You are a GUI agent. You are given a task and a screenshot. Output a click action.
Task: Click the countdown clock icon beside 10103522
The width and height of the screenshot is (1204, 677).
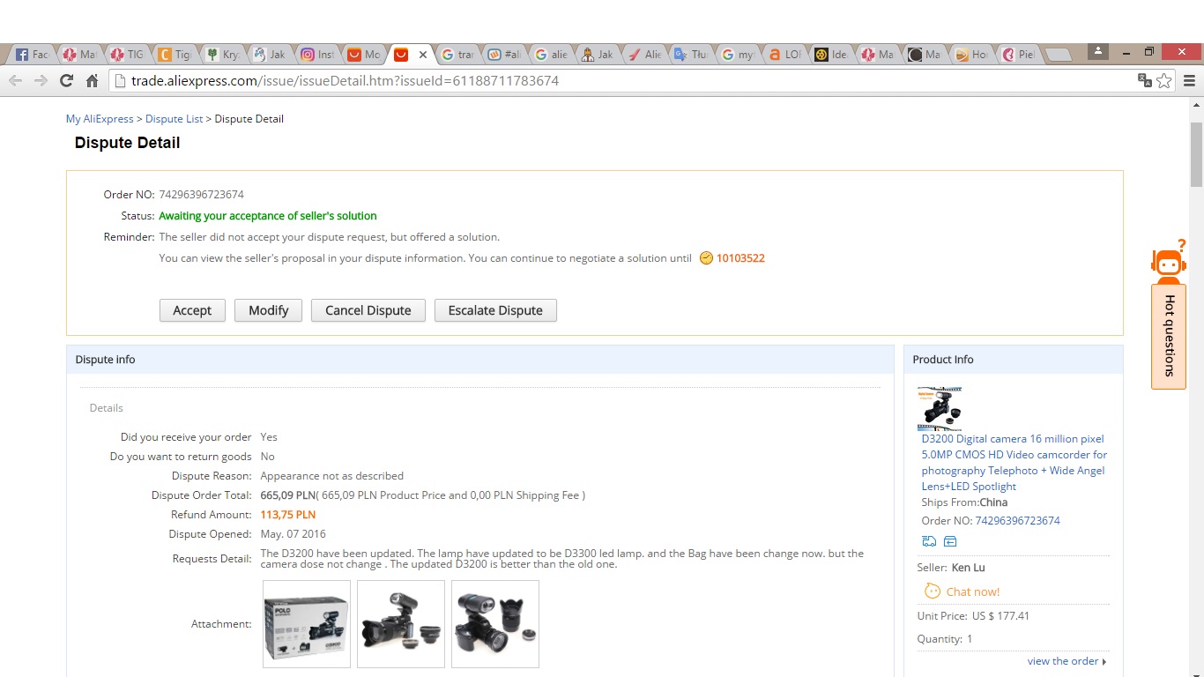[706, 258]
